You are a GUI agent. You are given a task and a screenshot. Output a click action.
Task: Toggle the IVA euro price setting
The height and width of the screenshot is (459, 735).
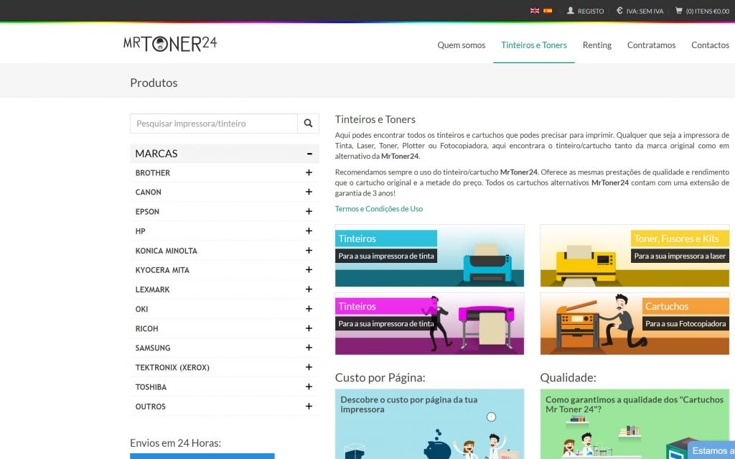click(x=619, y=11)
